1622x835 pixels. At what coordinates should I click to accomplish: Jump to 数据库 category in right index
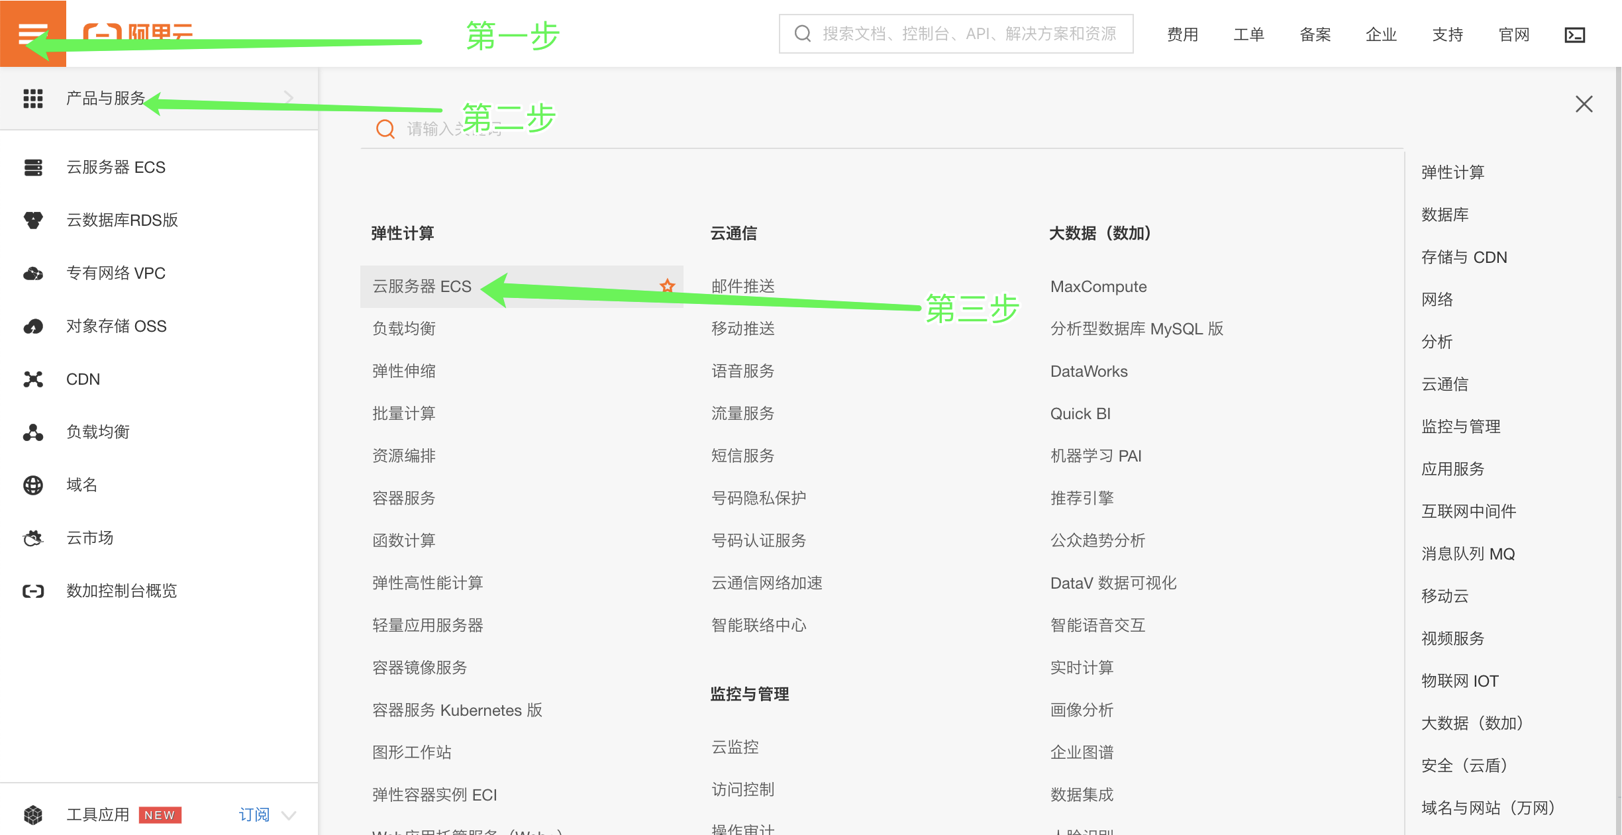[1445, 215]
